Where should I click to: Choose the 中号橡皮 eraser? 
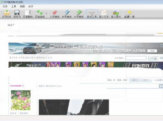point(67,14)
